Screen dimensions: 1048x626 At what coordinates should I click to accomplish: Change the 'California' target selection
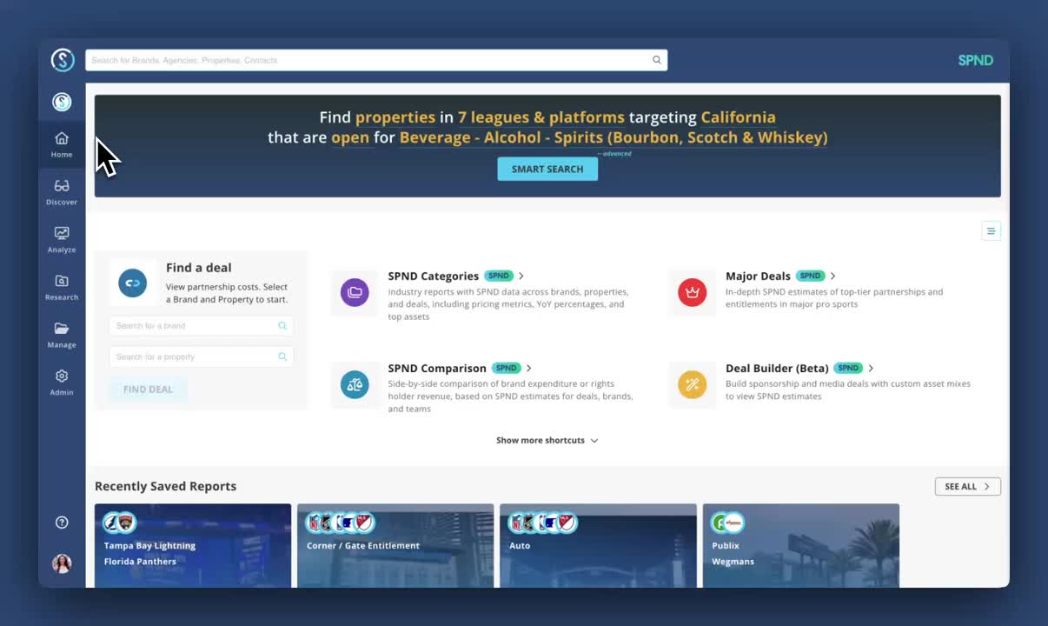739,117
